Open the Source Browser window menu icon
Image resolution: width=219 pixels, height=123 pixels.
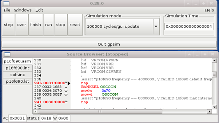7,54
